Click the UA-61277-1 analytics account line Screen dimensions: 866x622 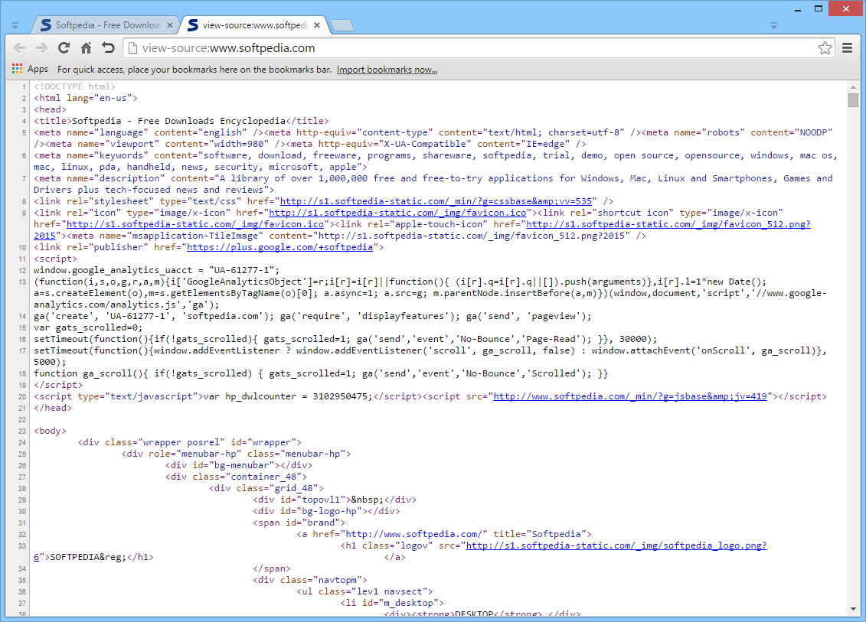click(156, 270)
